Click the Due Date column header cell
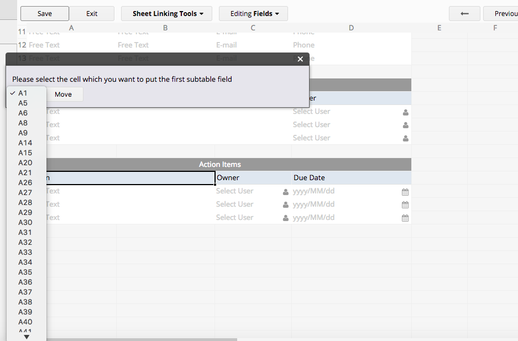518x341 pixels. click(x=352, y=177)
